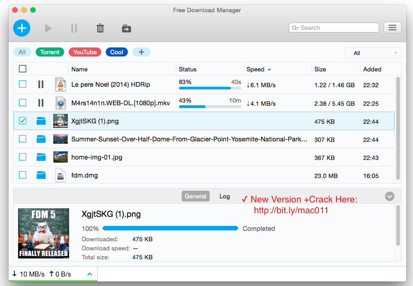Click the Delete downloads trash icon
The image size is (413, 286).
click(x=100, y=28)
